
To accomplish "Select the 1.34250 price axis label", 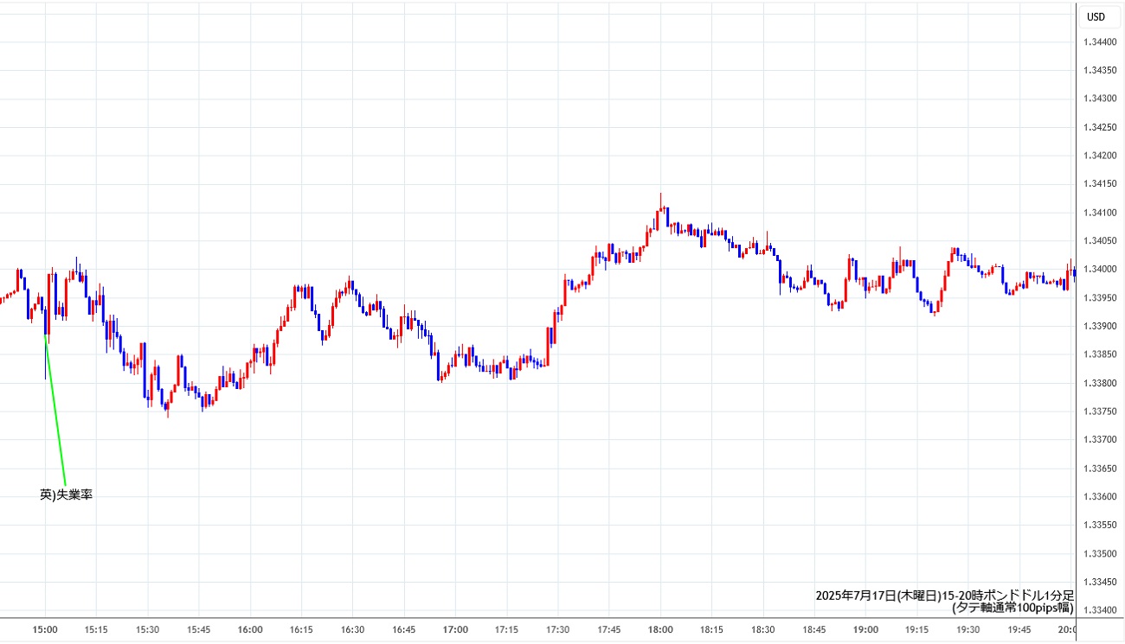I will coord(1101,128).
